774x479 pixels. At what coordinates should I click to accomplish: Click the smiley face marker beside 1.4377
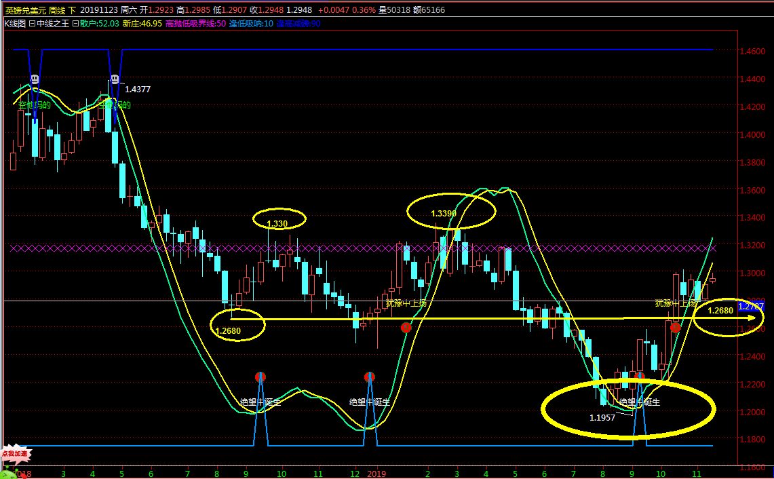(115, 79)
